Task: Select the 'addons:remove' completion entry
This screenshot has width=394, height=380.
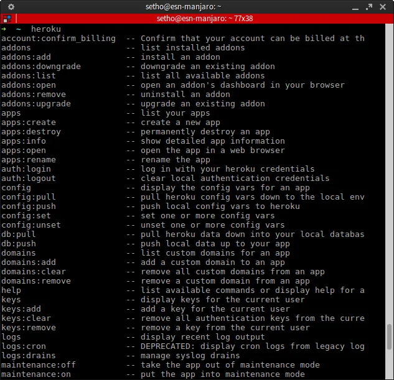Action: (34, 95)
